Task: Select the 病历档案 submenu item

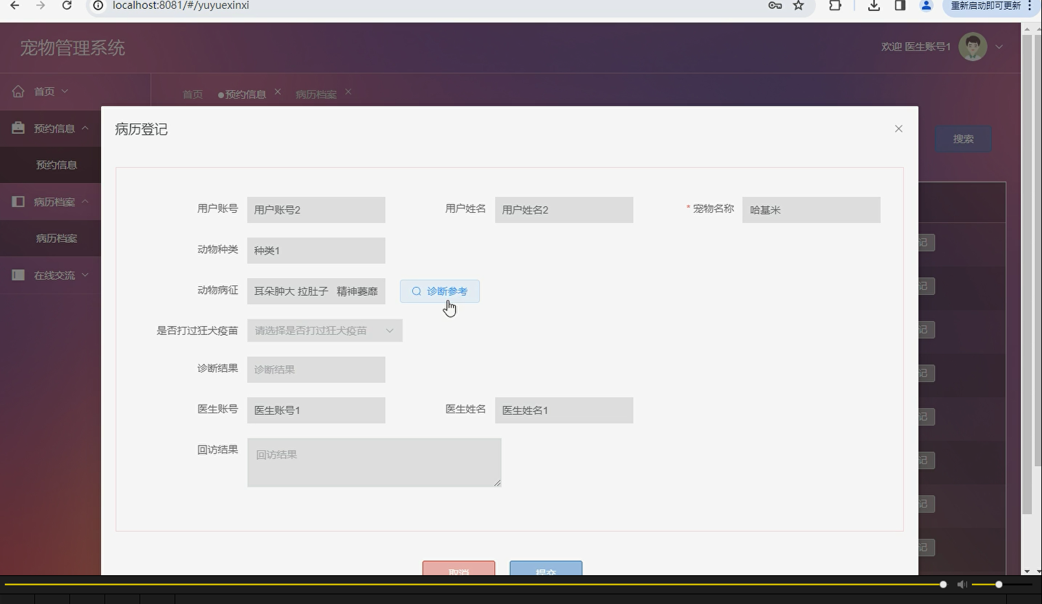Action: [x=56, y=238]
